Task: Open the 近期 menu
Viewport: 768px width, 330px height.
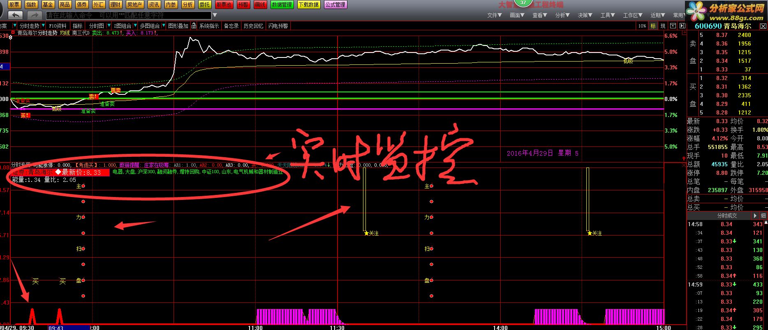Action: [658, 15]
